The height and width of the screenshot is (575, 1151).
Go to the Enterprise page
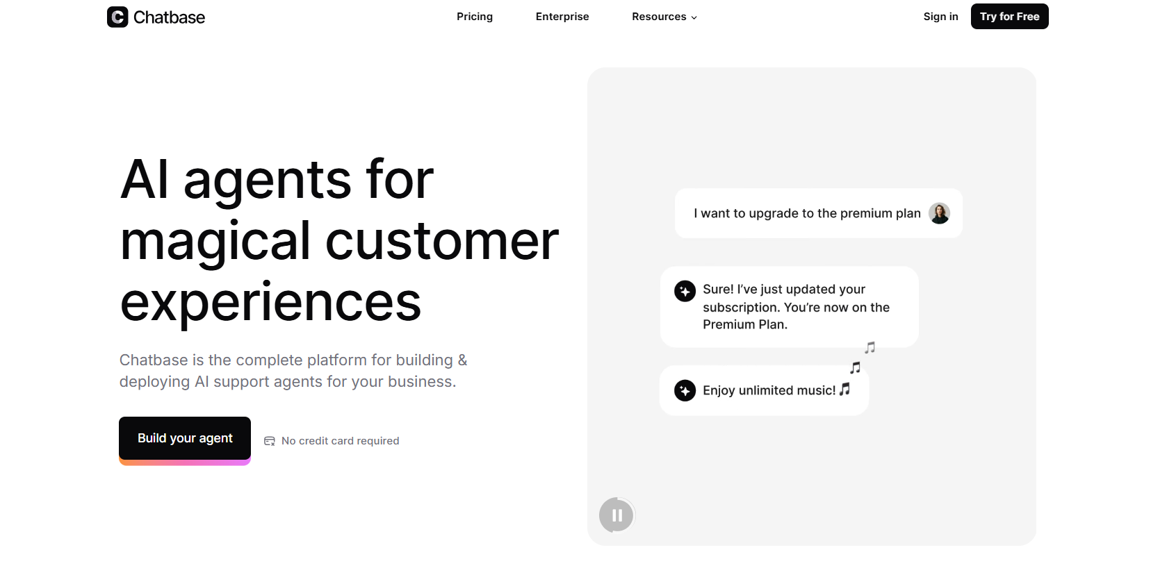pyautogui.click(x=562, y=17)
